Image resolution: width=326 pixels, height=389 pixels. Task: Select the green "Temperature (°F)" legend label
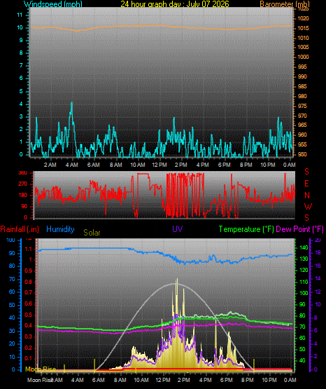click(x=246, y=229)
